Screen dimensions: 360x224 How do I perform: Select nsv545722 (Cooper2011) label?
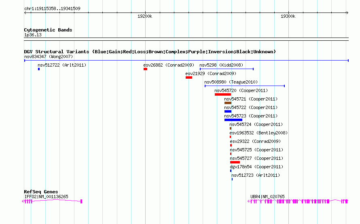251,107
